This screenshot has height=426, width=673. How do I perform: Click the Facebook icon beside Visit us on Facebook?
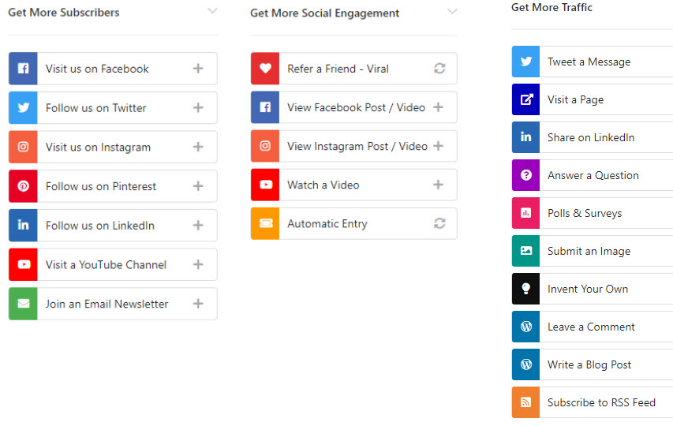point(23,69)
